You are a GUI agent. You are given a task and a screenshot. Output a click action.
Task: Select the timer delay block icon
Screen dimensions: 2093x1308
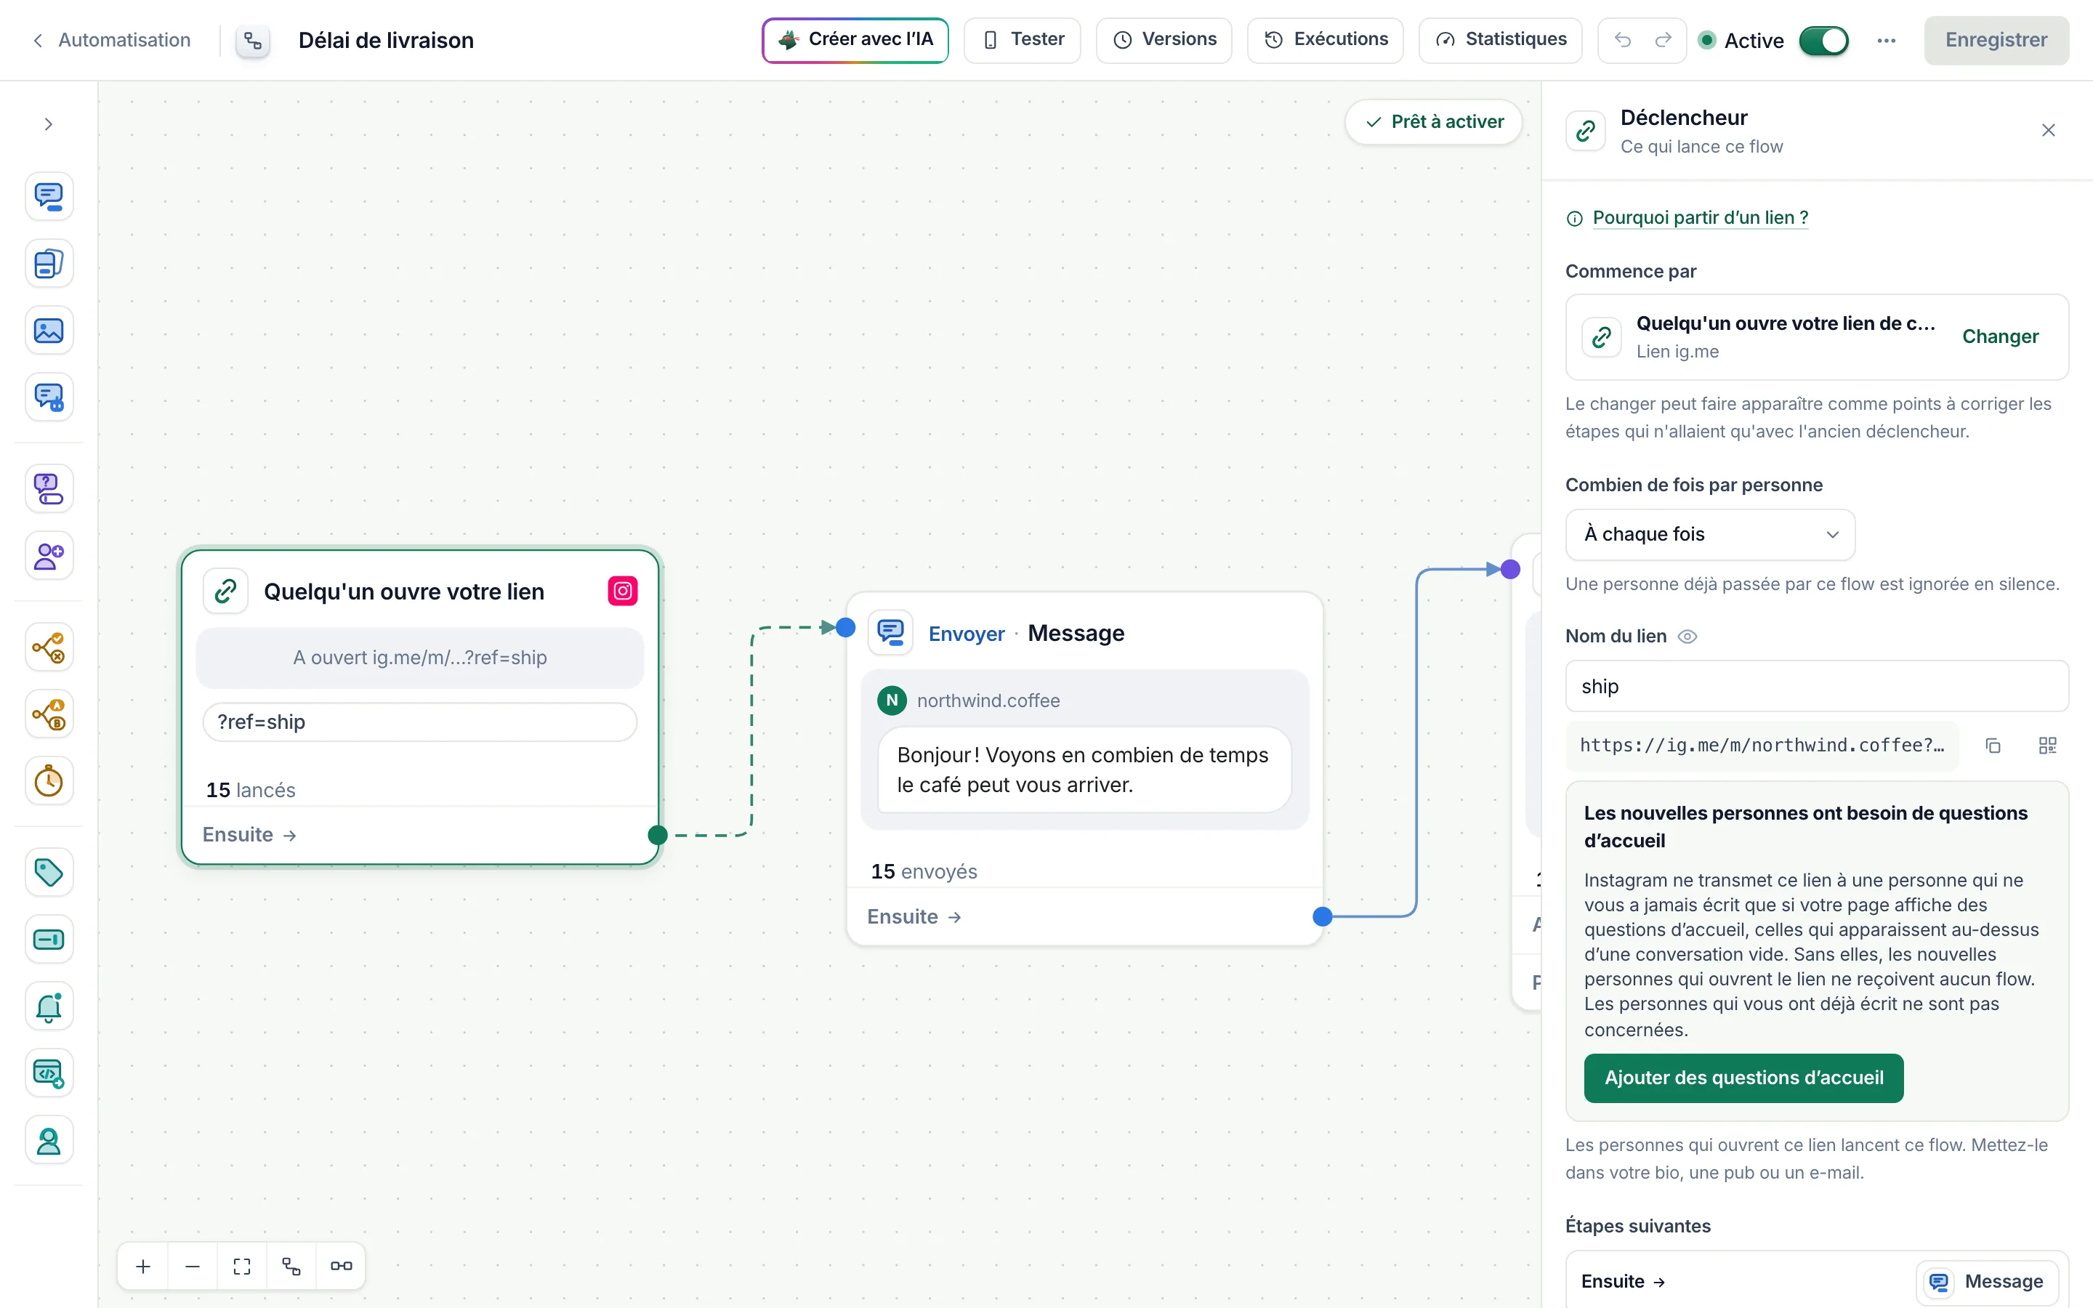tap(49, 781)
